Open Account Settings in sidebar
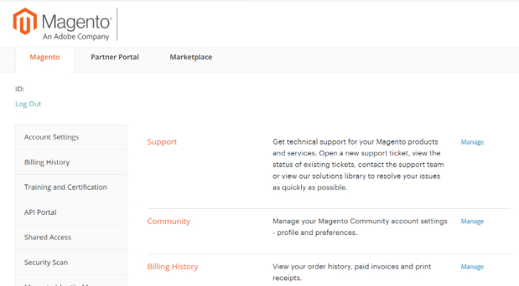The width and height of the screenshot is (519, 286). coord(71,137)
